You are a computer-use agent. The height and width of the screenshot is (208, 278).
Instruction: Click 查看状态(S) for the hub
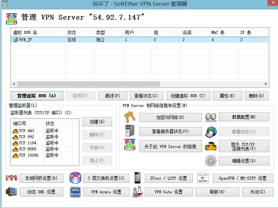146,96
